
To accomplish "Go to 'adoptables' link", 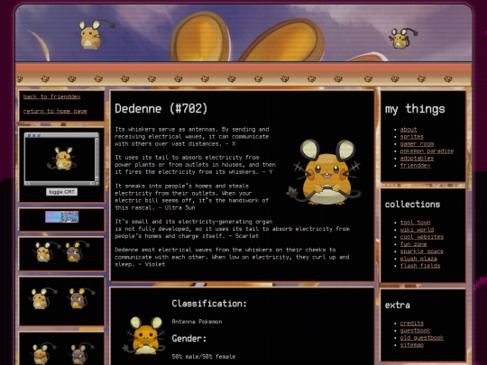I will [417, 159].
